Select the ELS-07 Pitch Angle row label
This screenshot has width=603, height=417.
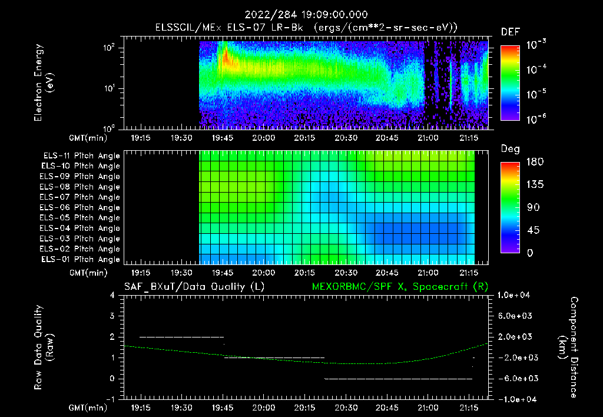pos(80,197)
